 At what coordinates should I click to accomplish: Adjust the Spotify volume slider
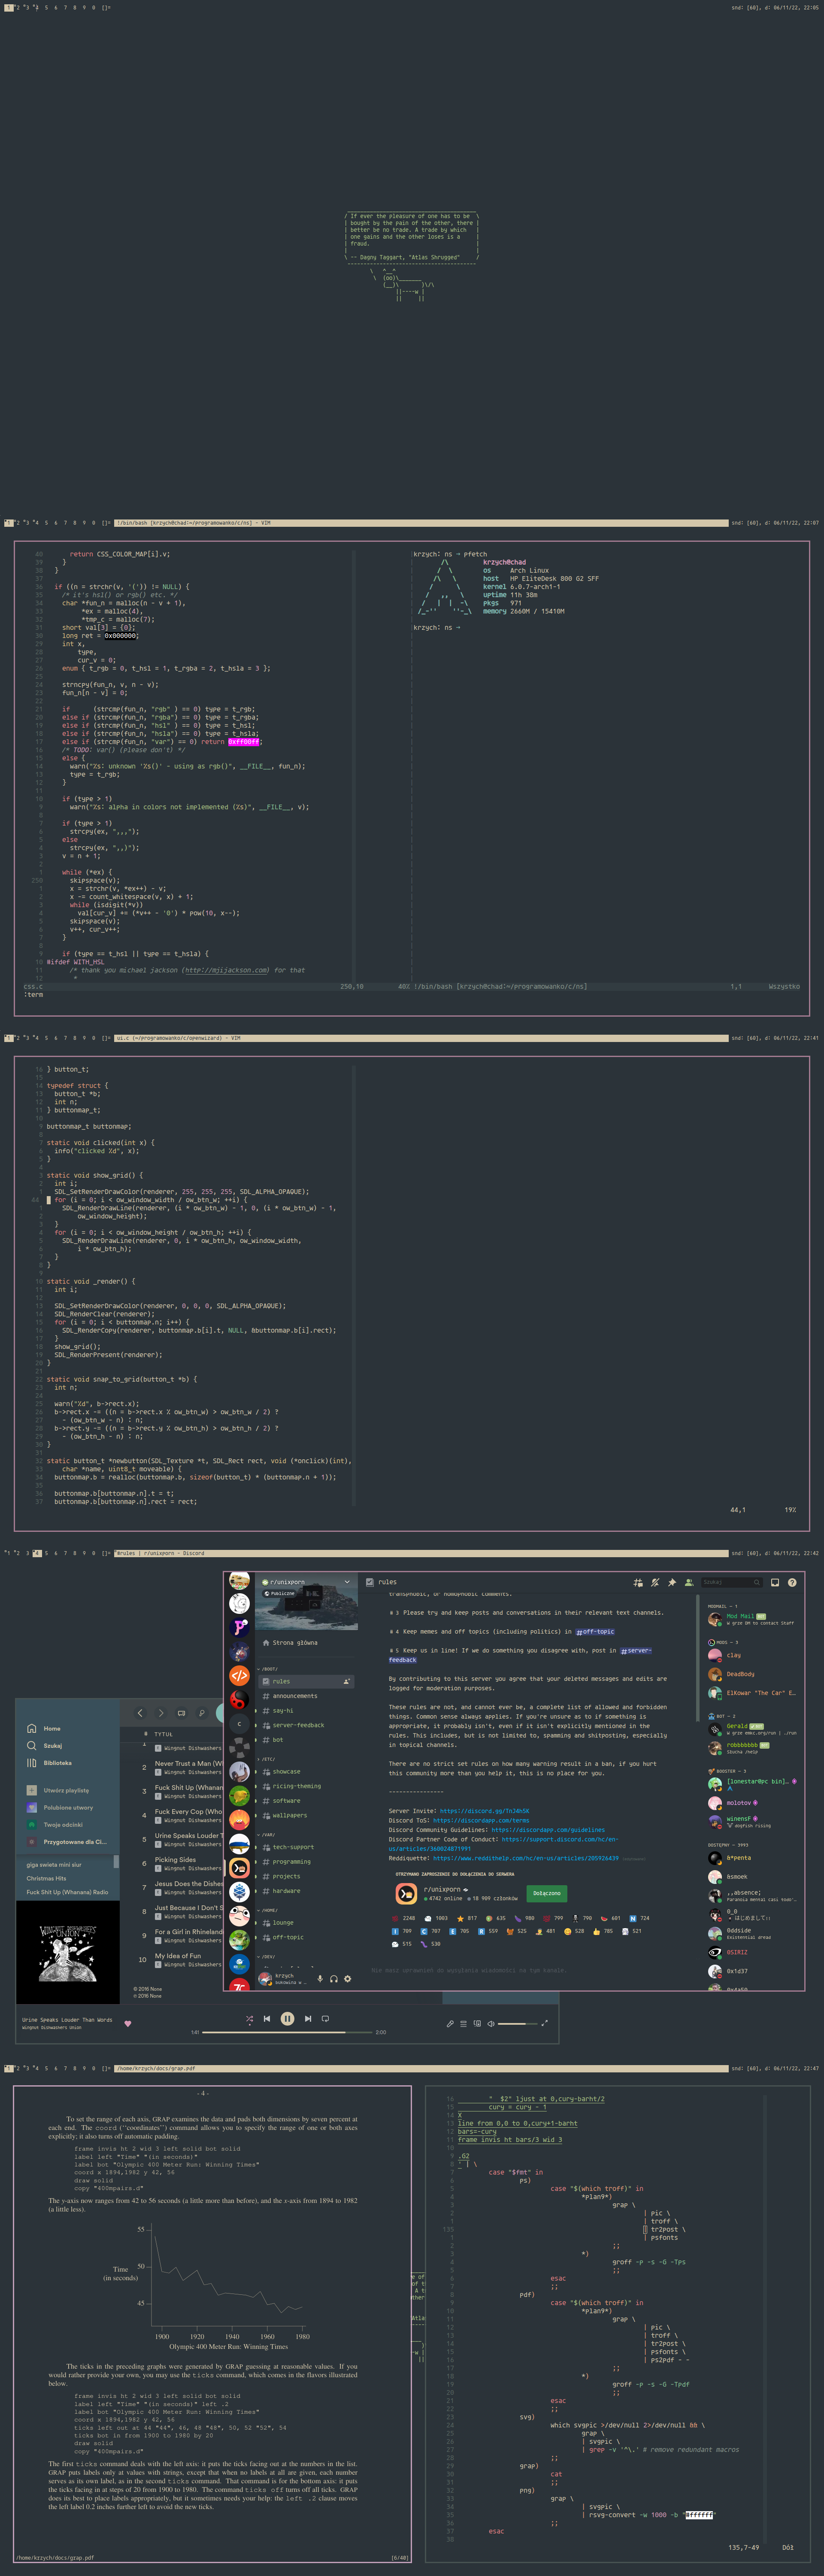[x=517, y=2023]
